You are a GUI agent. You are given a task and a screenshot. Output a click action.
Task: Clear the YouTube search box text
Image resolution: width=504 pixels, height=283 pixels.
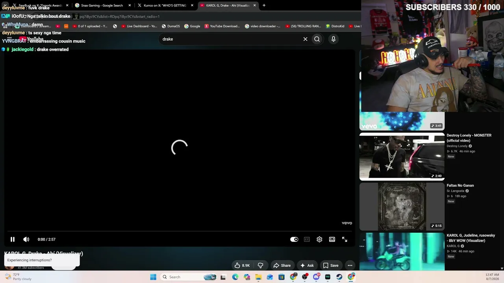coord(305,39)
